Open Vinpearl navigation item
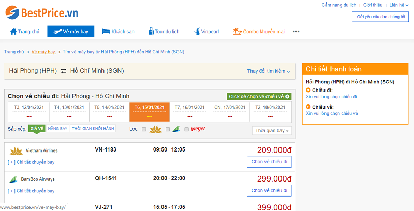This screenshot has width=414, height=211. tap(206, 32)
